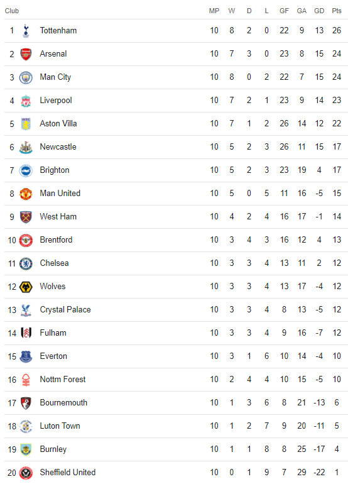Click the Wolves club crest
Viewport: 348px width, 484px height.
[26, 287]
